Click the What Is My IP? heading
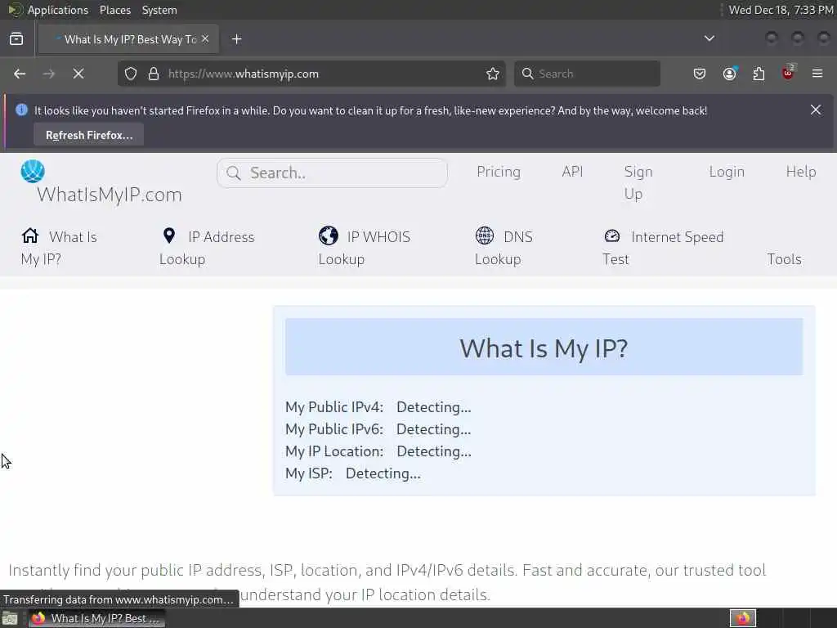 click(544, 348)
